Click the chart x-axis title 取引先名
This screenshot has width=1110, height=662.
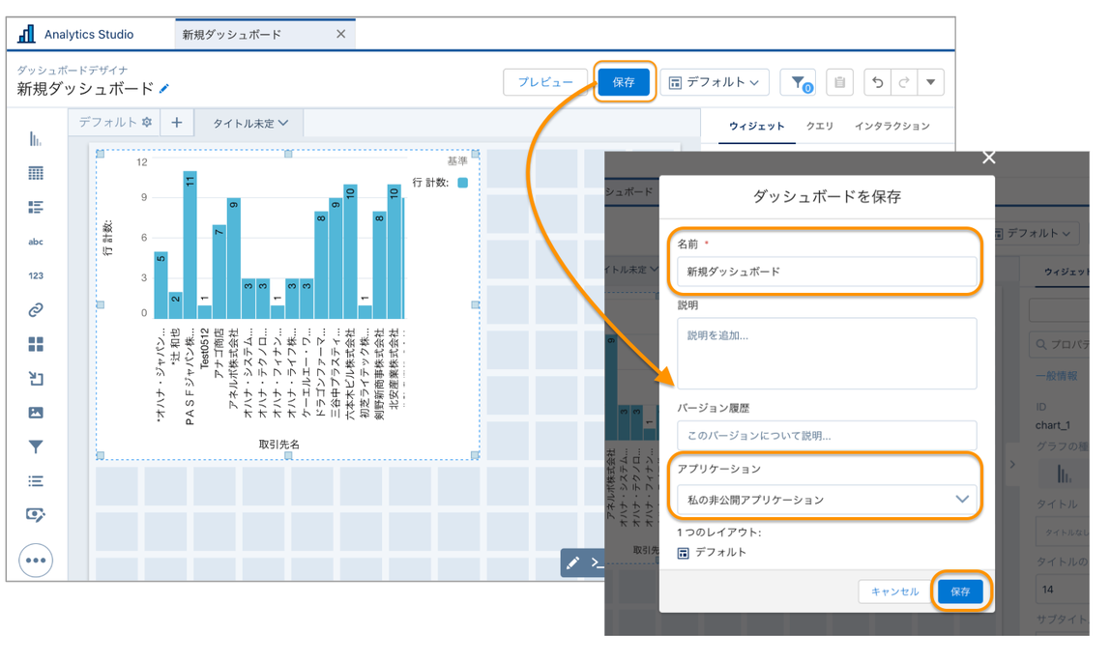point(278,445)
